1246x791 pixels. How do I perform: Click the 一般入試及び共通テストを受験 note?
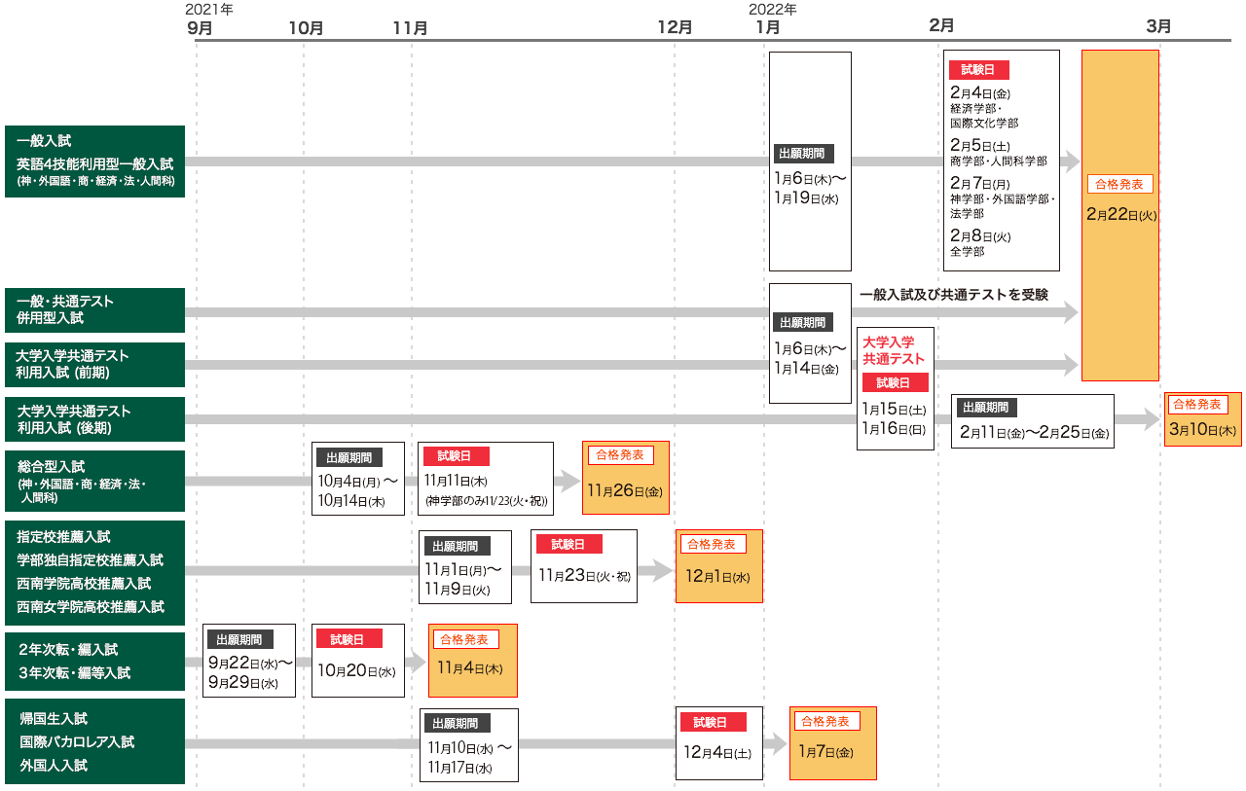[x=954, y=294]
